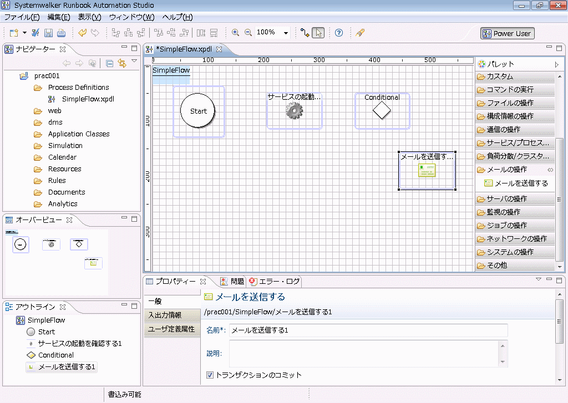The width and height of the screenshot is (568, 403).
Task: Pin the メールの操作 drawer open
Action: coord(550,170)
